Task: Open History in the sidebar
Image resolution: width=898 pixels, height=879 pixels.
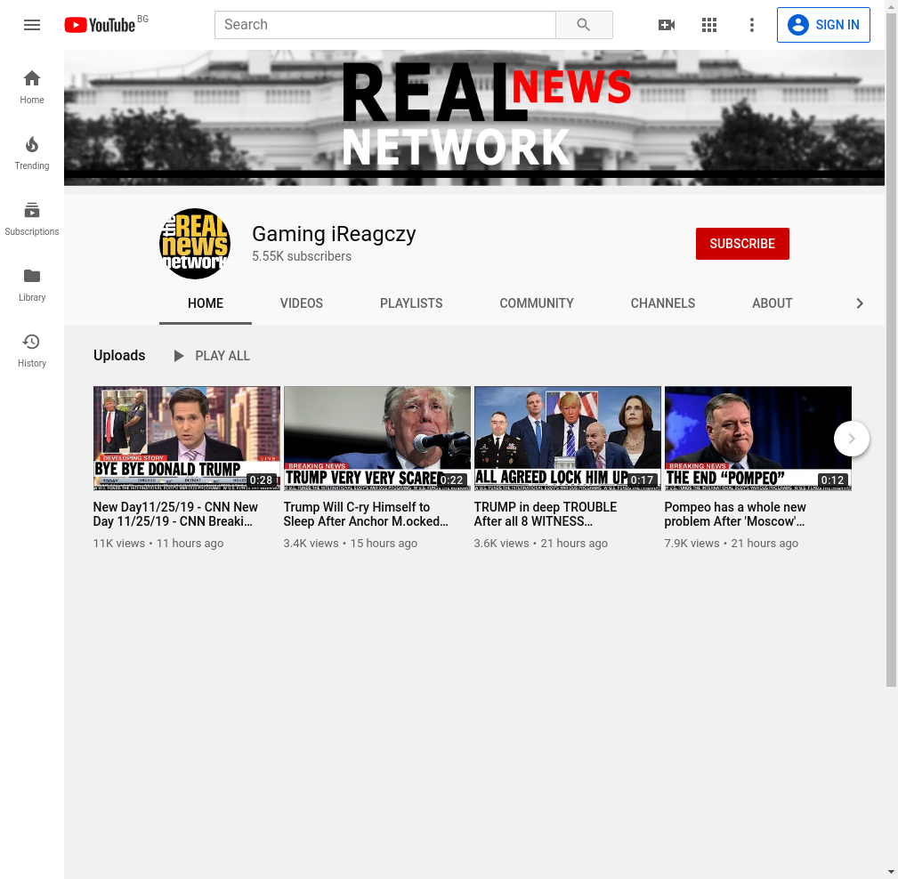Action: click(32, 351)
